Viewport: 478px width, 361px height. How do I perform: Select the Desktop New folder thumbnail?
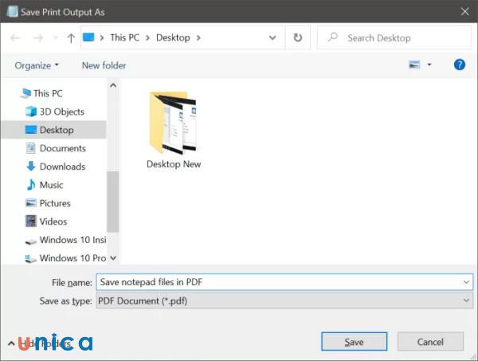click(x=173, y=123)
